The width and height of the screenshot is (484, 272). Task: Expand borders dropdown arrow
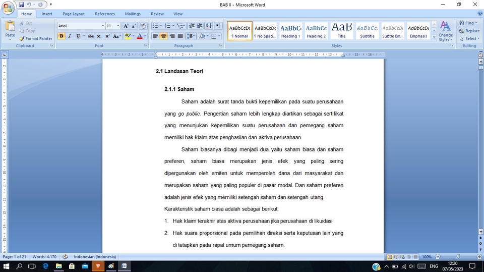click(x=219, y=36)
